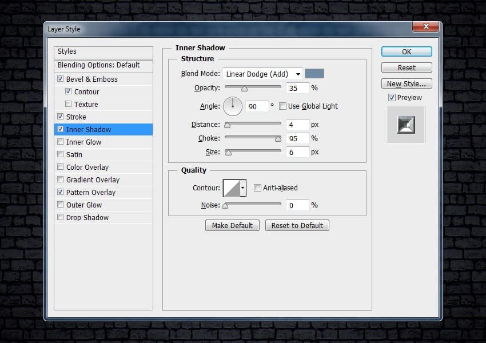Click the Choke value input field
The height and width of the screenshot is (343, 486).
click(x=298, y=138)
